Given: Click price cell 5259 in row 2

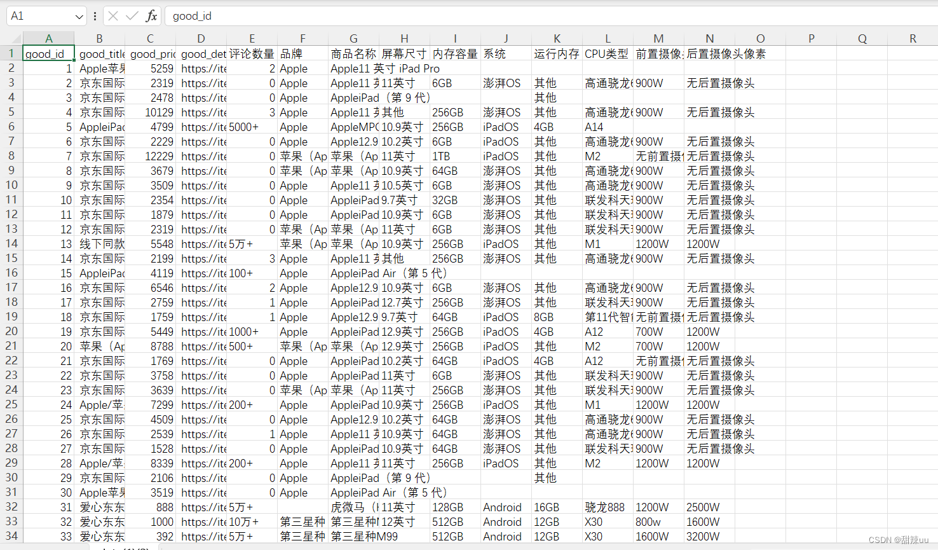Looking at the screenshot, I should (151, 69).
